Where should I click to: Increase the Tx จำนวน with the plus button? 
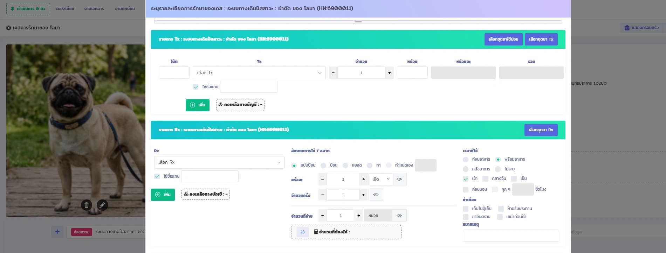389,73
